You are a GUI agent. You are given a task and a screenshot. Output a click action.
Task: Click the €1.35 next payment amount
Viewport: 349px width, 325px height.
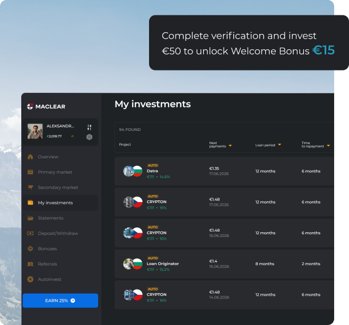tap(214, 169)
